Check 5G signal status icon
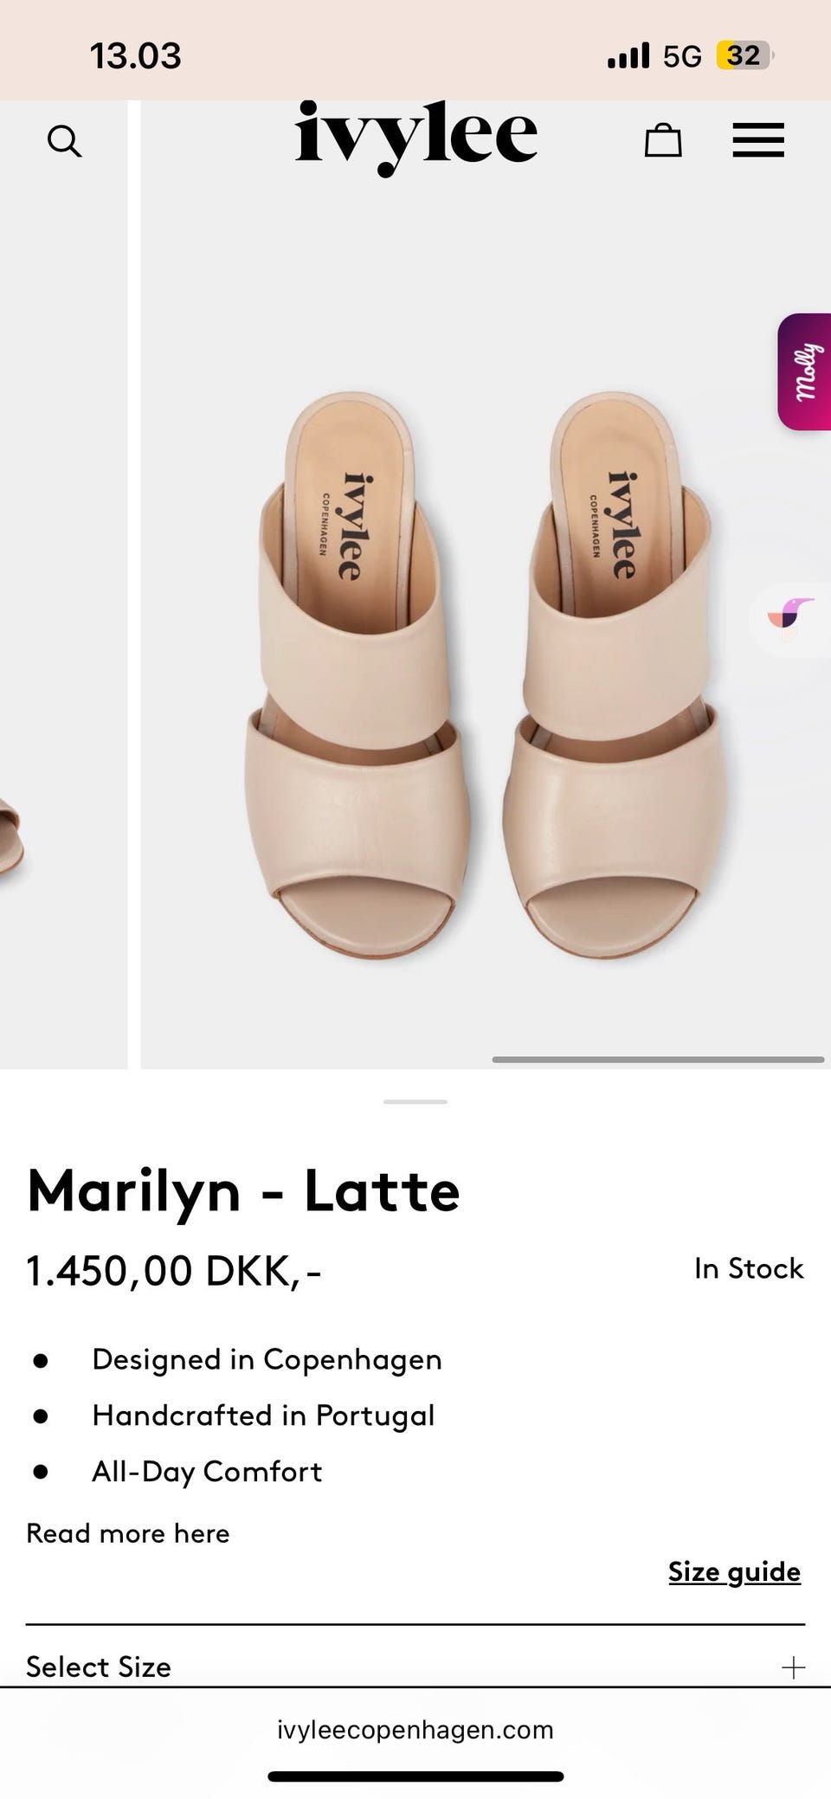The height and width of the screenshot is (1799, 831). click(682, 56)
